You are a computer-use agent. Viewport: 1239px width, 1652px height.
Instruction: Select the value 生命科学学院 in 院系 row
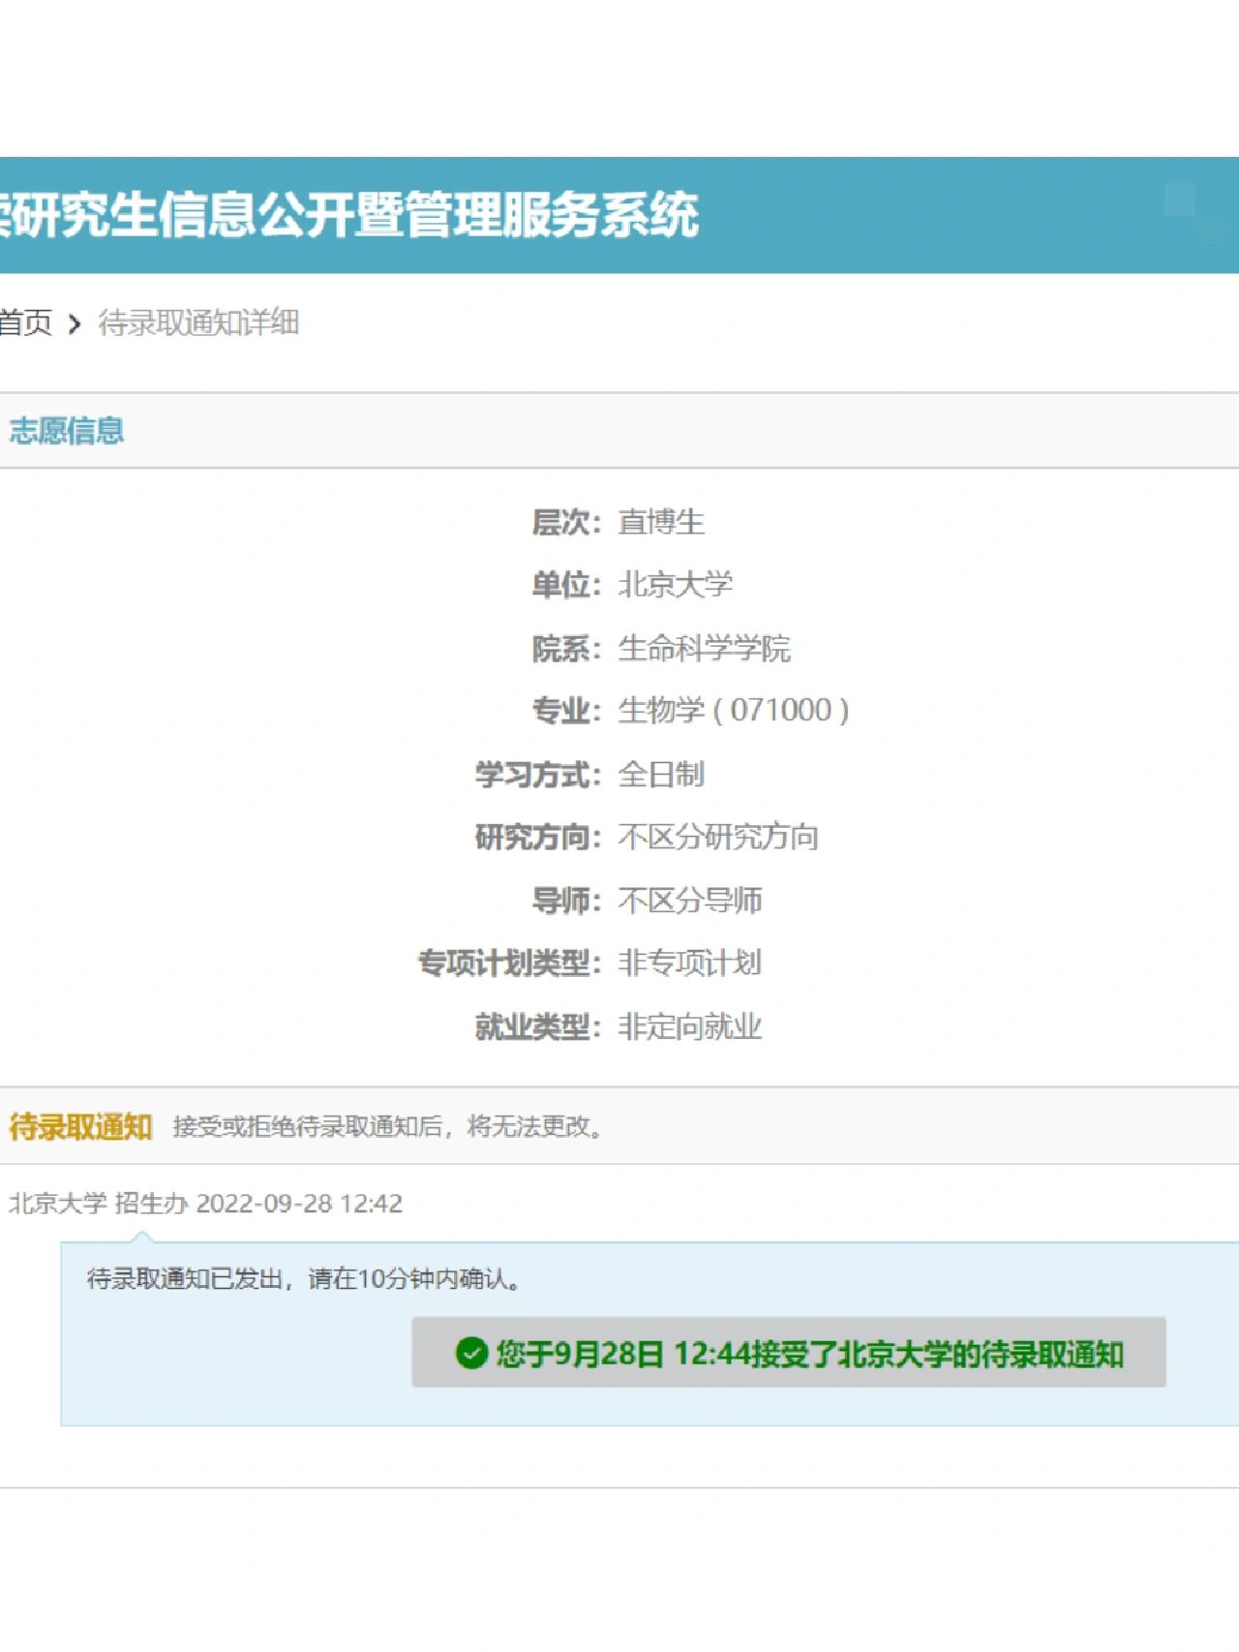pos(705,648)
